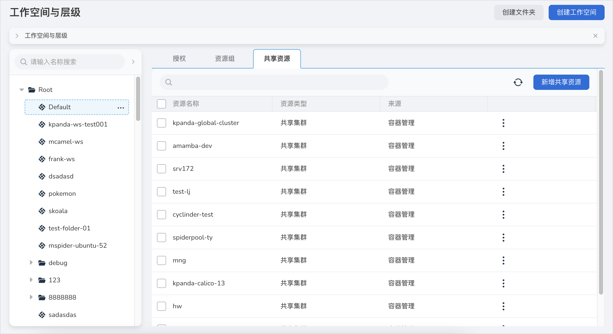Click the refresh icon beside 新增共享资源
The width and height of the screenshot is (613, 334).
click(518, 82)
